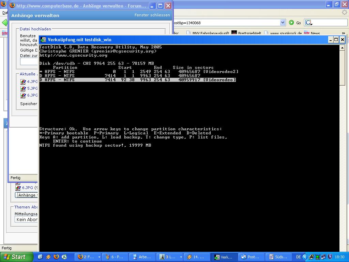Click the address bar ending in p=1340068
Screen dimensions: 349x262
(226, 23)
